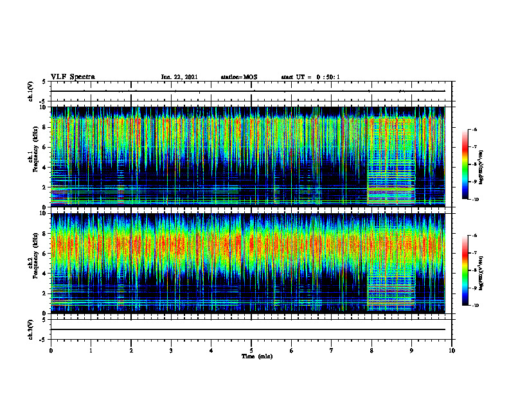The image size is (509, 393).
Task: Click the "0" time-axis tick label
Action: pyautogui.click(x=51, y=350)
